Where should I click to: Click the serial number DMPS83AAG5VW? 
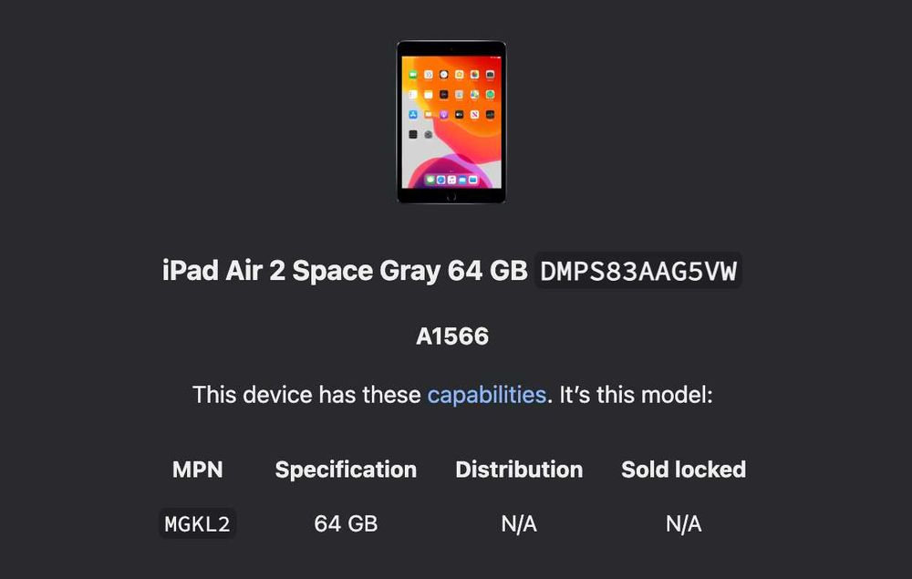point(637,271)
